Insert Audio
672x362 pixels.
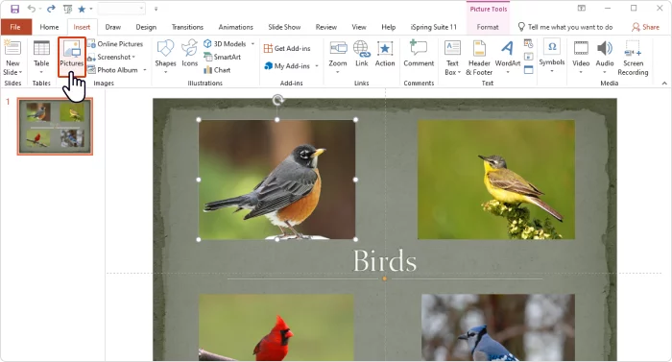click(x=605, y=58)
